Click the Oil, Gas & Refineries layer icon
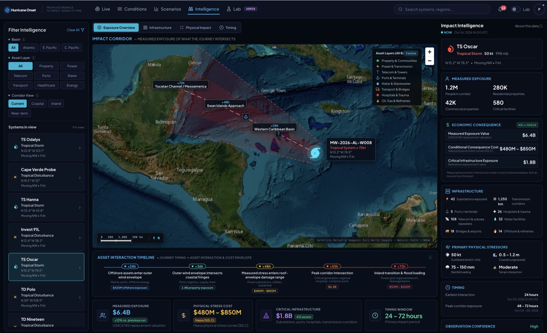547x333 pixels. [378, 101]
